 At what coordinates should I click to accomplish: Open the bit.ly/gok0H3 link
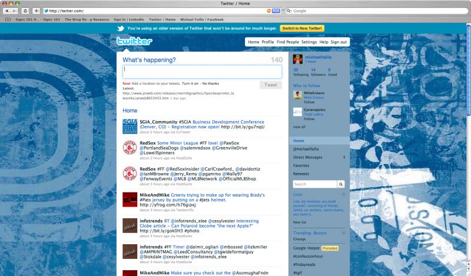click(x=161, y=231)
